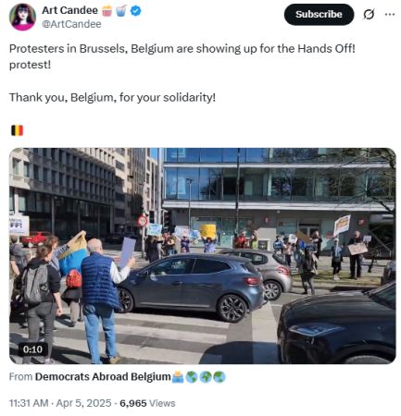401x416 pixels.
Task: Subscribe to Art Candee
Action: coord(319,15)
